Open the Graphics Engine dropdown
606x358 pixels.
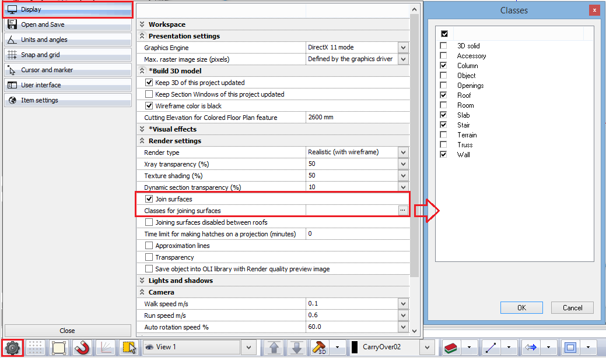403,48
